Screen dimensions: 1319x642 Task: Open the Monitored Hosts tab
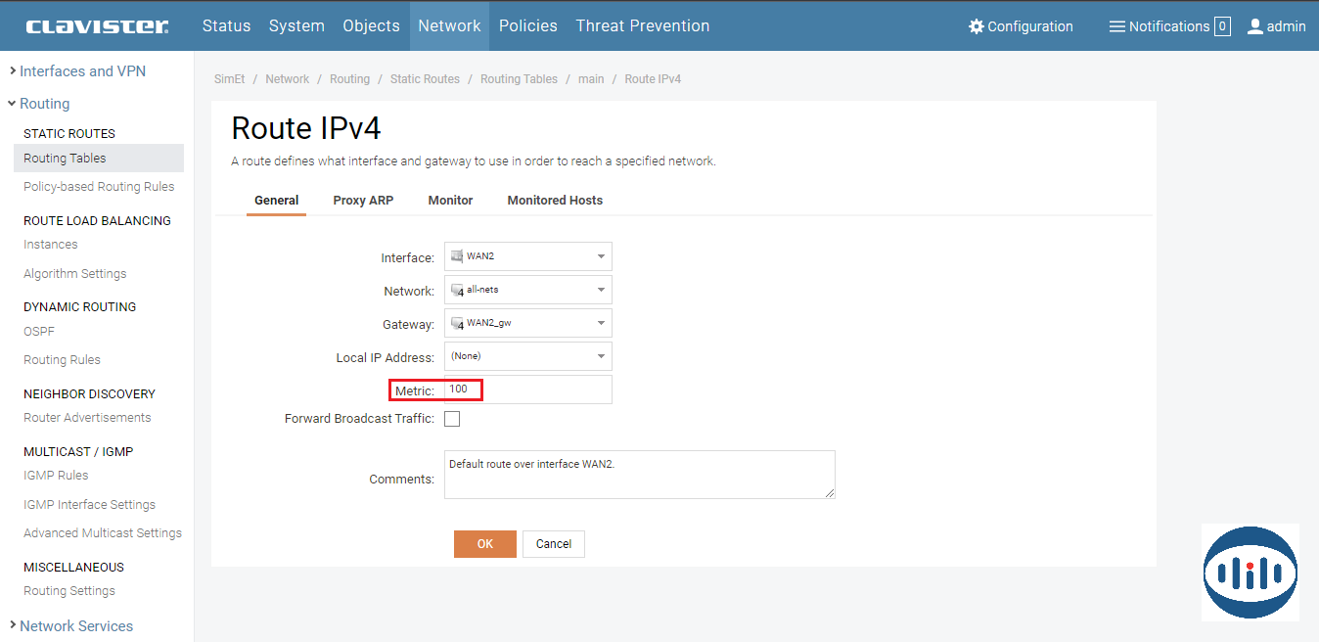coord(555,200)
